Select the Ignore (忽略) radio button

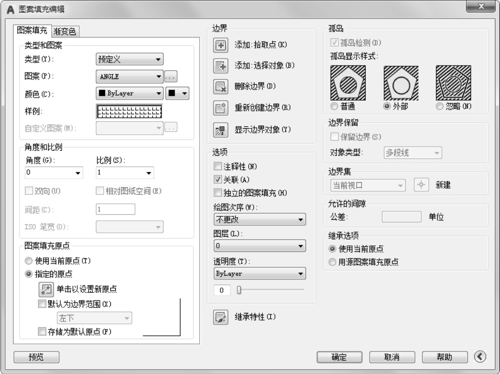(440, 106)
